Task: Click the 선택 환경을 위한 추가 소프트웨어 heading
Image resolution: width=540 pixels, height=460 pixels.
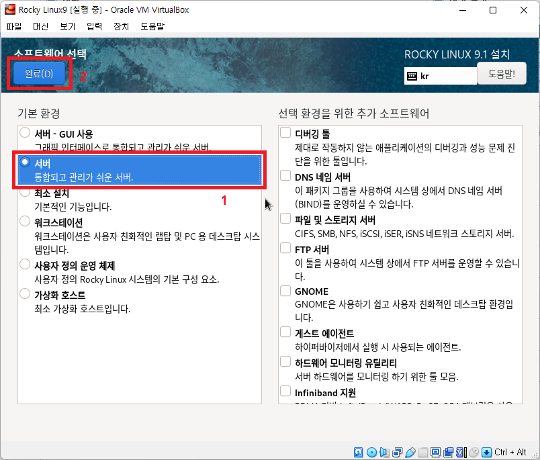Action: 354,113
